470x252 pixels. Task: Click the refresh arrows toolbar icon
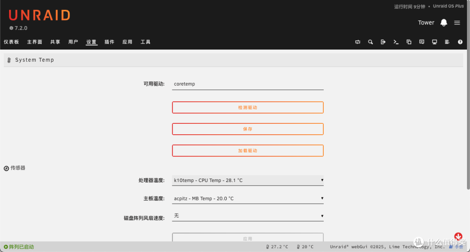(358, 42)
